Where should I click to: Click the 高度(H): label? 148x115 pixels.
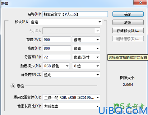pos(34,48)
